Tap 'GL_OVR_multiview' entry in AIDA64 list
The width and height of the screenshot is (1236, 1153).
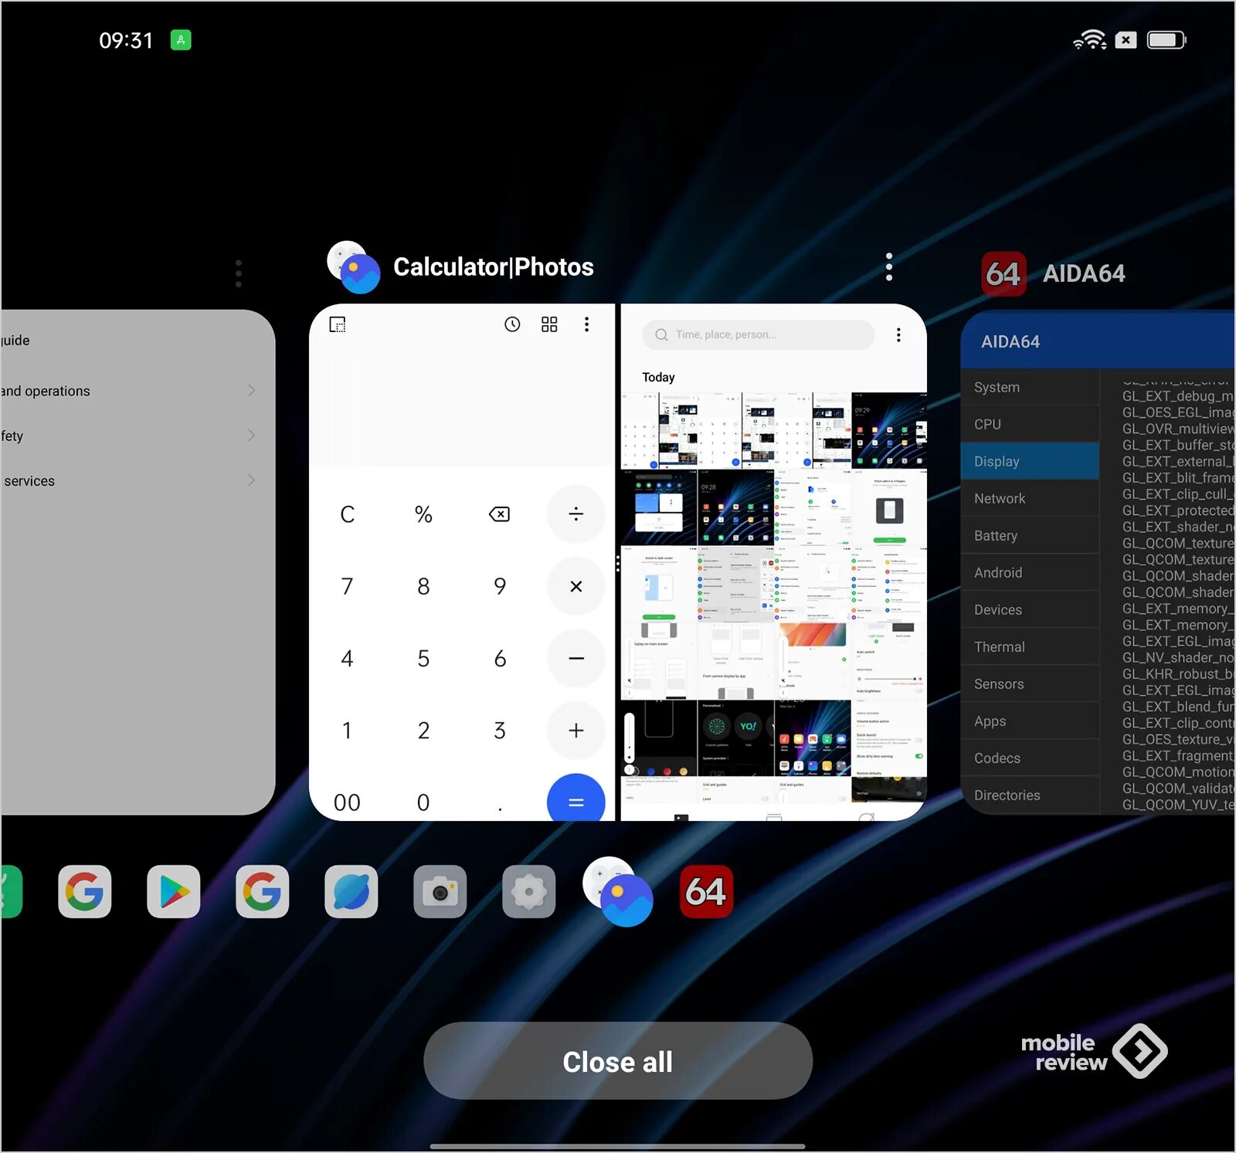1177,429
